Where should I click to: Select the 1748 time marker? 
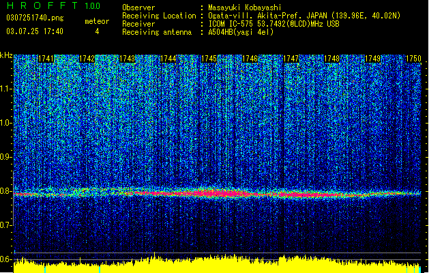pos(332,59)
